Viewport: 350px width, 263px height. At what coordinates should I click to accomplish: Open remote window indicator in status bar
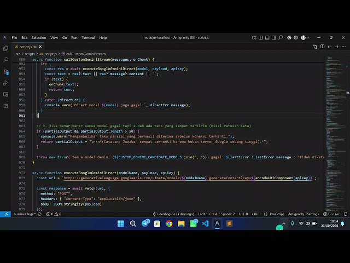(x=6, y=214)
